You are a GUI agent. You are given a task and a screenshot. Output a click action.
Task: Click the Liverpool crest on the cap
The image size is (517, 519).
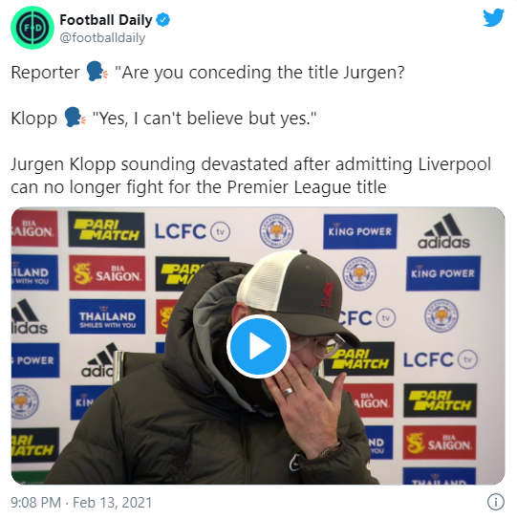point(328,295)
